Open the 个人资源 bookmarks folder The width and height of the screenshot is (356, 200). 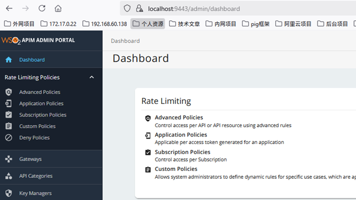tap(147, 24)
